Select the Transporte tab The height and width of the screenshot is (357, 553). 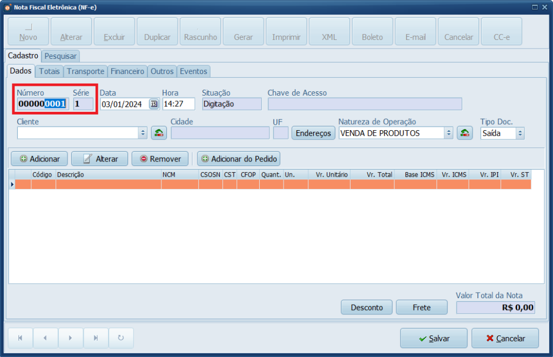tap(85, 71)
